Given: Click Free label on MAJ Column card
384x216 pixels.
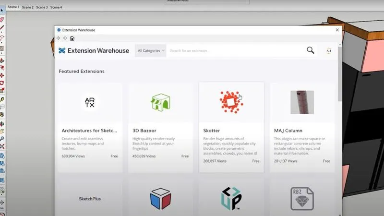Looking at the screenshot, I should coord(326,161).
